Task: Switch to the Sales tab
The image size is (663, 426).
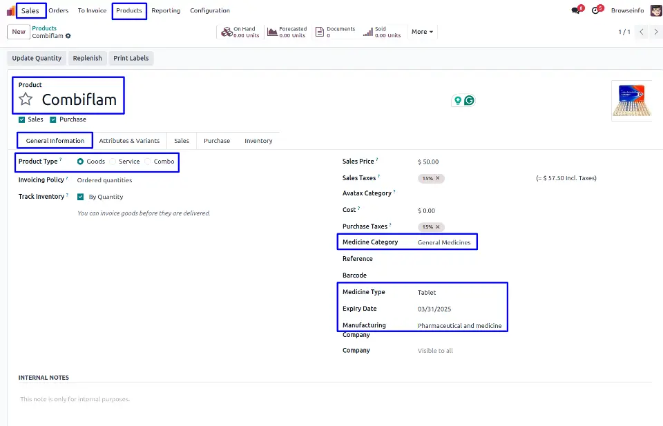Action: point(182,141)
